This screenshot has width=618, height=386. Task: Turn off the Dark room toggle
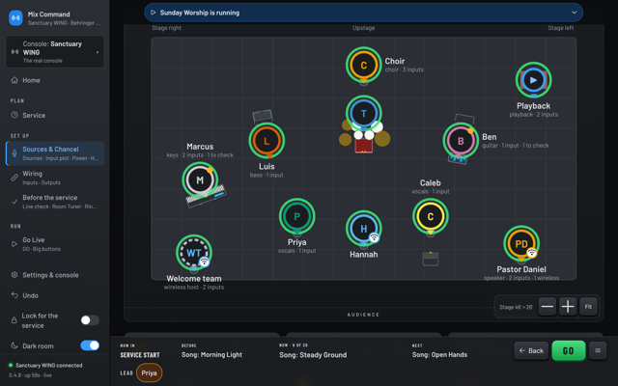point(90,345)
